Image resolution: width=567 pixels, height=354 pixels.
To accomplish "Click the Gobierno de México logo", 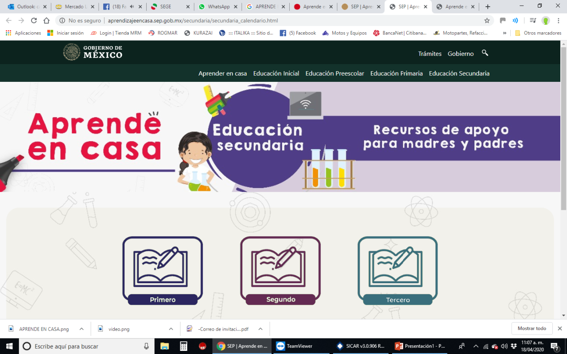I will pyautogui.click(x=93, y=52).
